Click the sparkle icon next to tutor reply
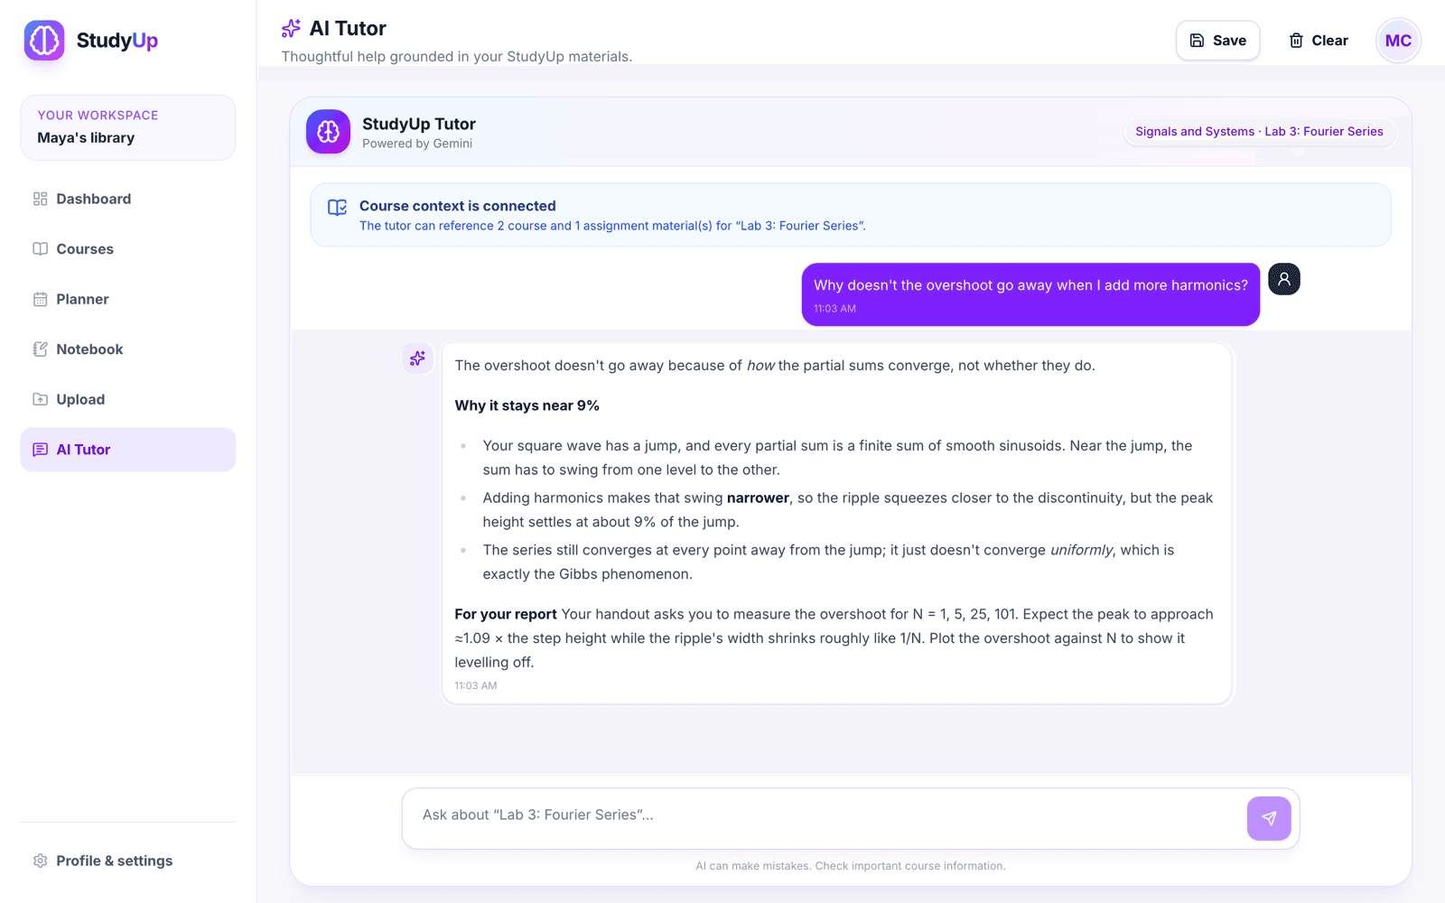 click(417, 358)
